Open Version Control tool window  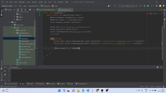tap(11, 84)
